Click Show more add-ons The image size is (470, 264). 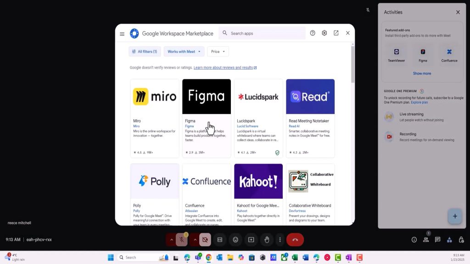pyautogui.click(x=422, y=73)
